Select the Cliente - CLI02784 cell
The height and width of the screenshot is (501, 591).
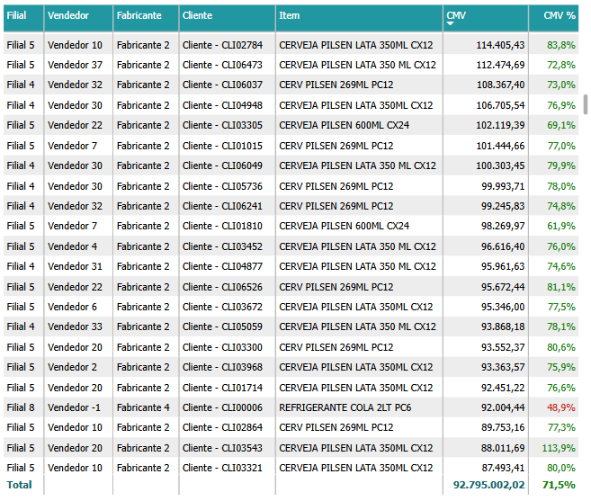click(222, 45)
